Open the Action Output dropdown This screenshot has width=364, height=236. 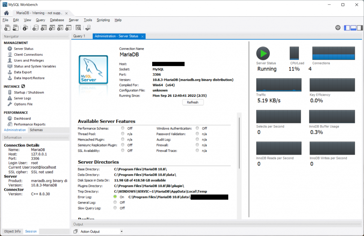coord(101,231)
